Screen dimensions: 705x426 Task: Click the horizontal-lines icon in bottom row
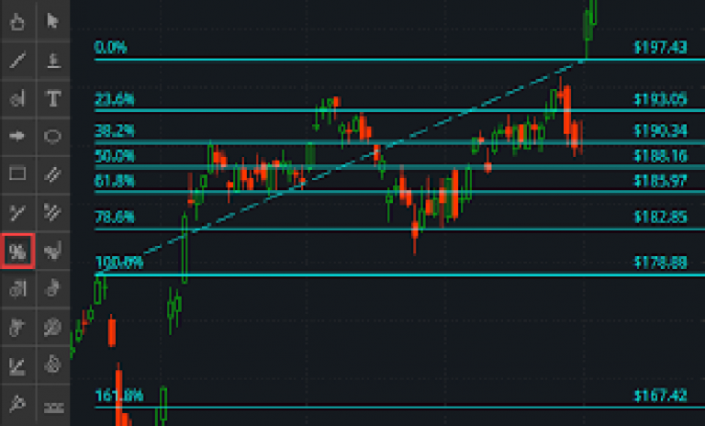(x=52, y=407)
